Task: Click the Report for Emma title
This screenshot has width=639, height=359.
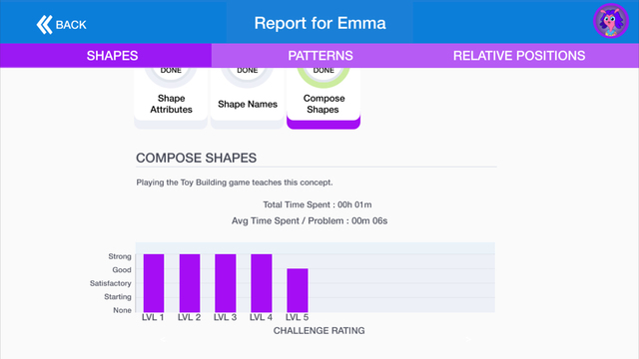Action: pos(319,23)
